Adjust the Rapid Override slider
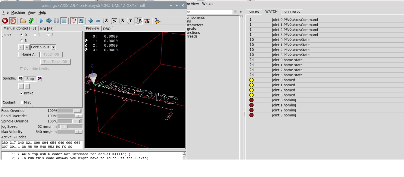Viewport: 404px width, 177px height. tap(70, 116)
